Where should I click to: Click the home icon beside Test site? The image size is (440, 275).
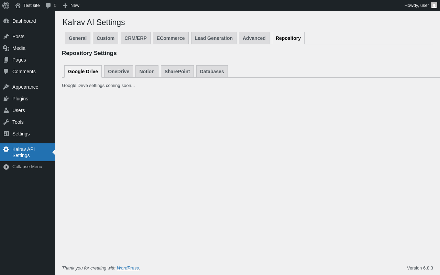coord(18,5)
